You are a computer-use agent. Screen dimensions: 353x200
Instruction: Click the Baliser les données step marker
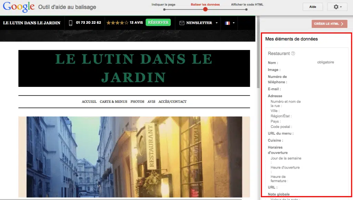coord(205,9)
